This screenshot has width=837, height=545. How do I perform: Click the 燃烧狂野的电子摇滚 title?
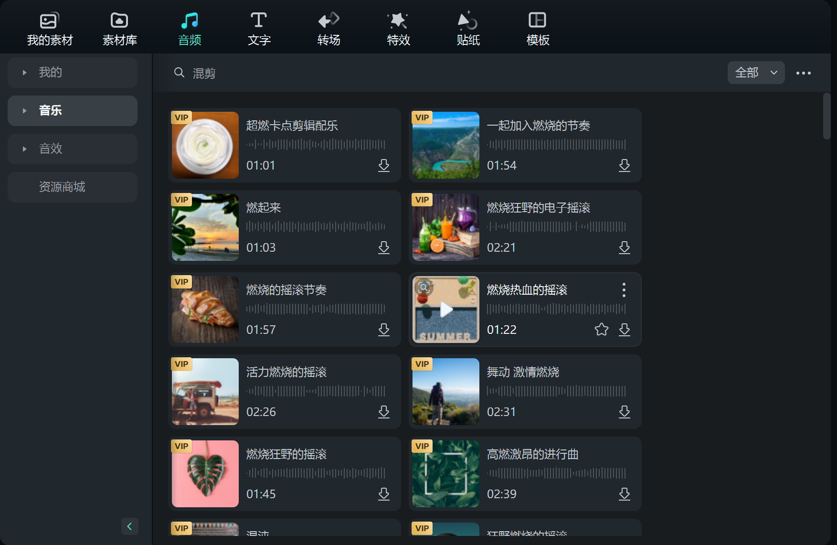click(x=539, y=208)
